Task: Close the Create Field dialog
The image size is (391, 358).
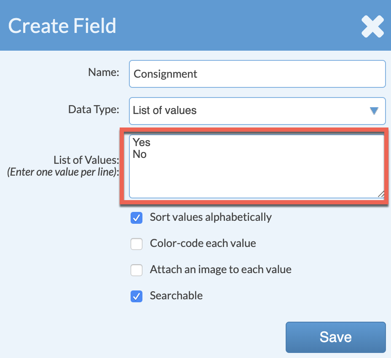Action: (372, 26)
